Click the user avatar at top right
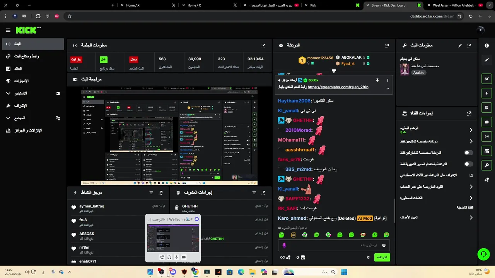Image resolution: width=495 pixels, height=278 pixels. (x=480, y=30)
